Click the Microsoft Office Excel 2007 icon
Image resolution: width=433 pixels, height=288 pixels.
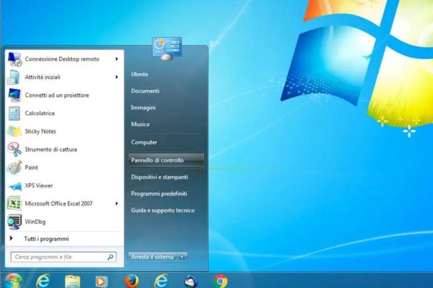tap(14, 204)
